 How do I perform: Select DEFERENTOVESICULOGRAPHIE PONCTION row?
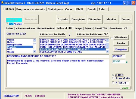pos(73,44)
